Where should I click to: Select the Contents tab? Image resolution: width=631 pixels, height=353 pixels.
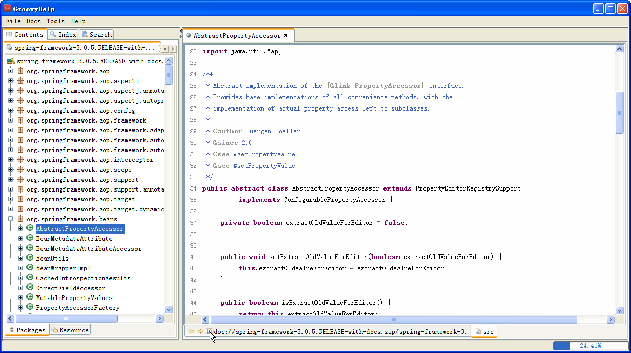(24, 35)
